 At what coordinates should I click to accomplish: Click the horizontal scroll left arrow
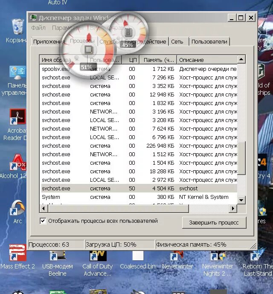tap(44, 209)
